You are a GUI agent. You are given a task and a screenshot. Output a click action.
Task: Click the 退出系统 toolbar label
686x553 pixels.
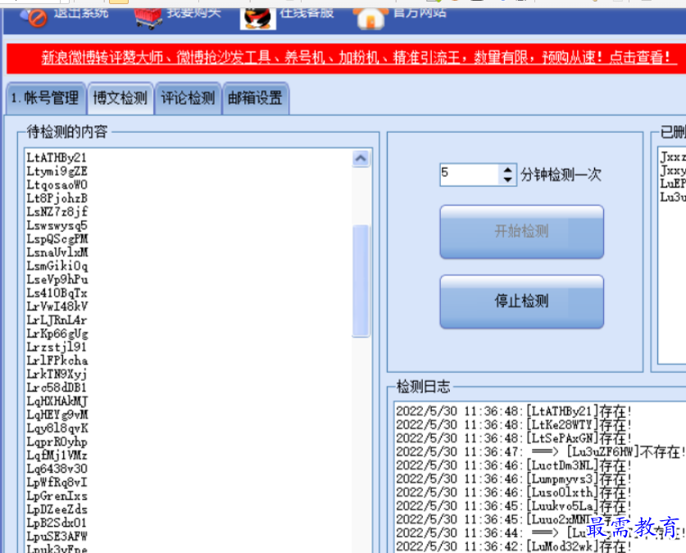[x=81, y=12]
